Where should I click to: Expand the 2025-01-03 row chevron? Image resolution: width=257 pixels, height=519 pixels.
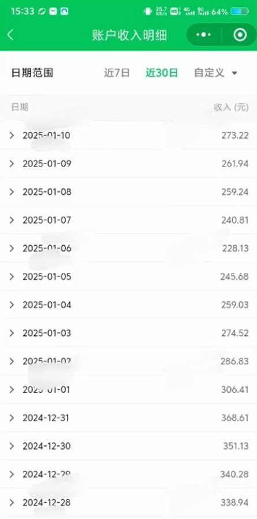12,333
